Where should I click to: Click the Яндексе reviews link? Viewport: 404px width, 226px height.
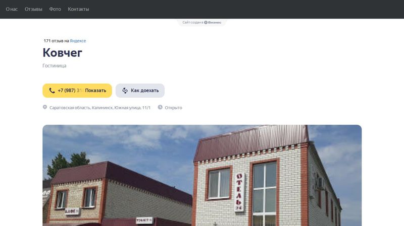pyautogui.click(x=78, y=41)
